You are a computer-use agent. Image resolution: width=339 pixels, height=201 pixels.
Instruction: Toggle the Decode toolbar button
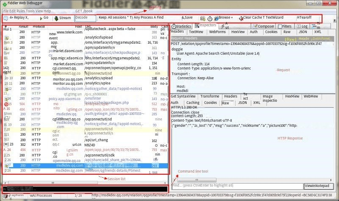[85, 18]
